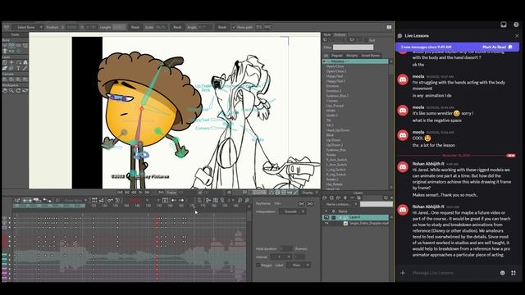Switch to the Actions tab
Screen dimensions: 525x295
[340, 34]
